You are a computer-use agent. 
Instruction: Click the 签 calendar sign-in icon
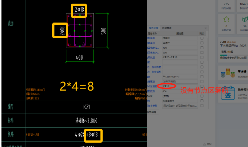coord(228,93)
